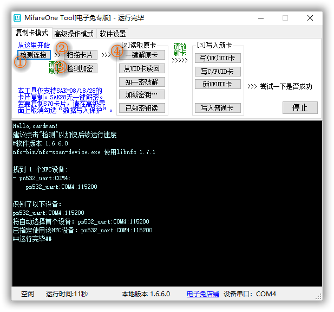Open 加载密钥… dialog
This screenshot has width=334, height=312.
(142, 94)
